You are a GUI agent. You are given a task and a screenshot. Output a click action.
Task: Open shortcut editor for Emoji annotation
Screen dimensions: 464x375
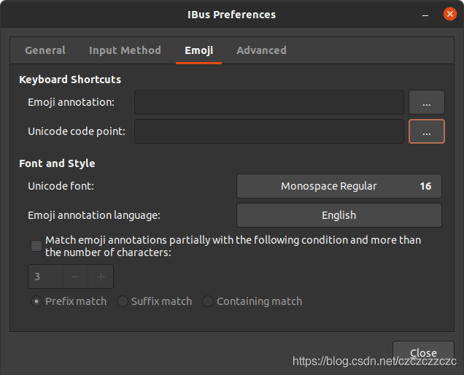pos(426,102)
